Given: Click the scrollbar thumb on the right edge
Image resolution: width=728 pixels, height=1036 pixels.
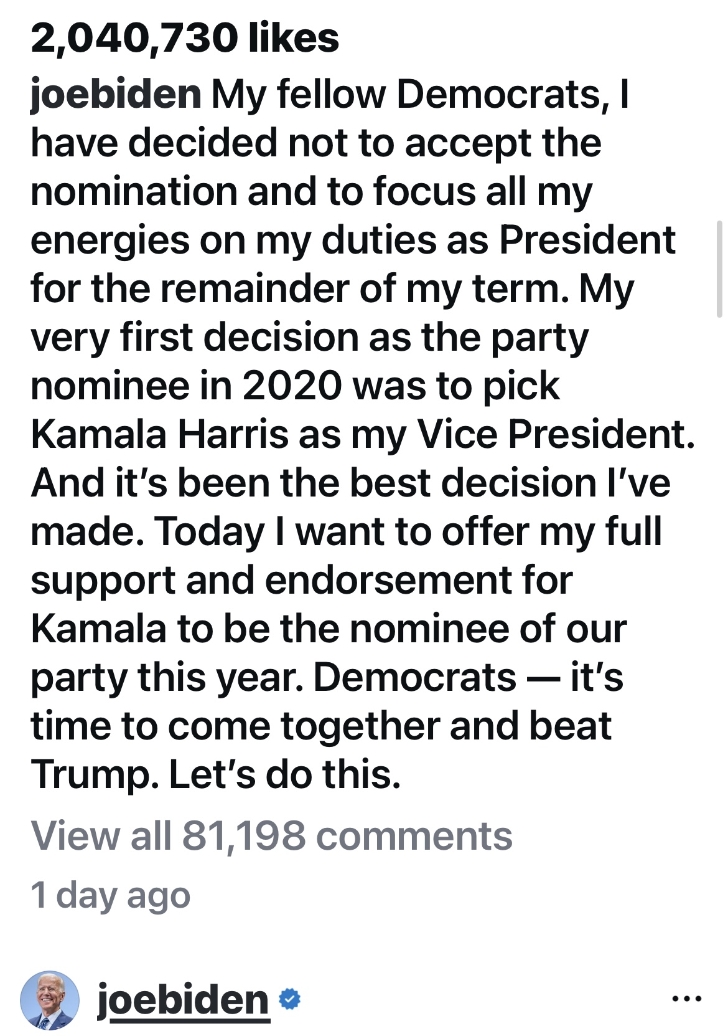Looking at the screenshot, I should (720, 269).
